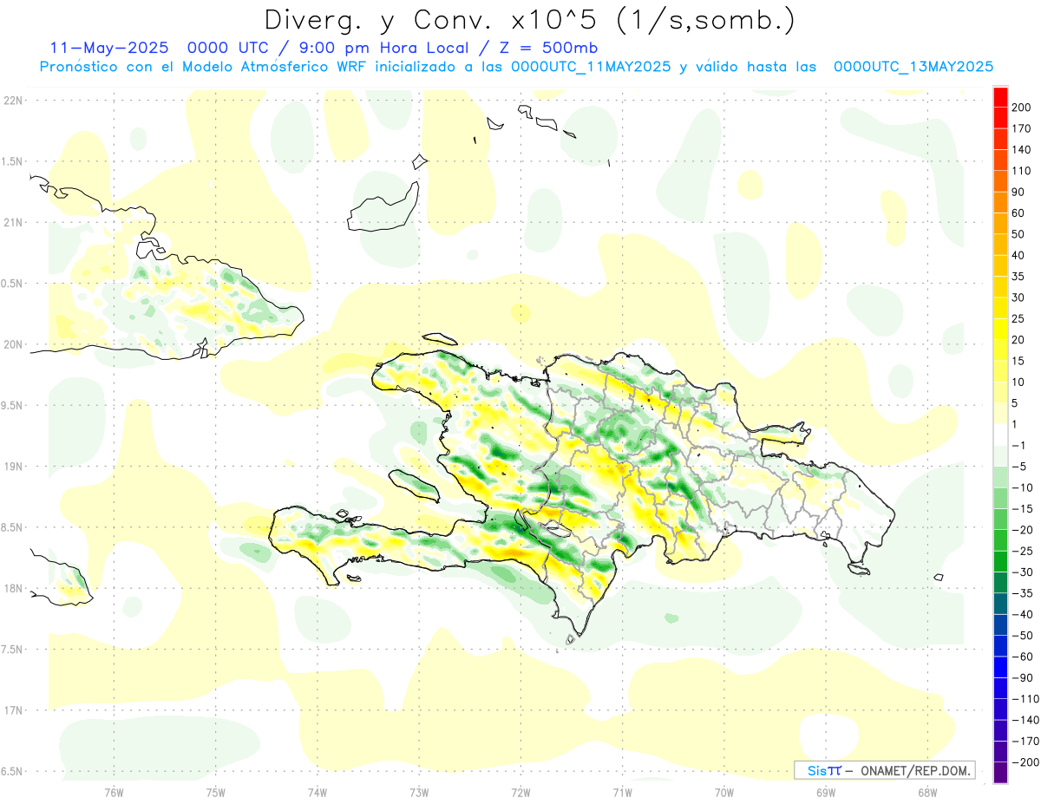Click the color bar label '-30'
This screenshot has height=804, width=1041.
point(1021,572)
